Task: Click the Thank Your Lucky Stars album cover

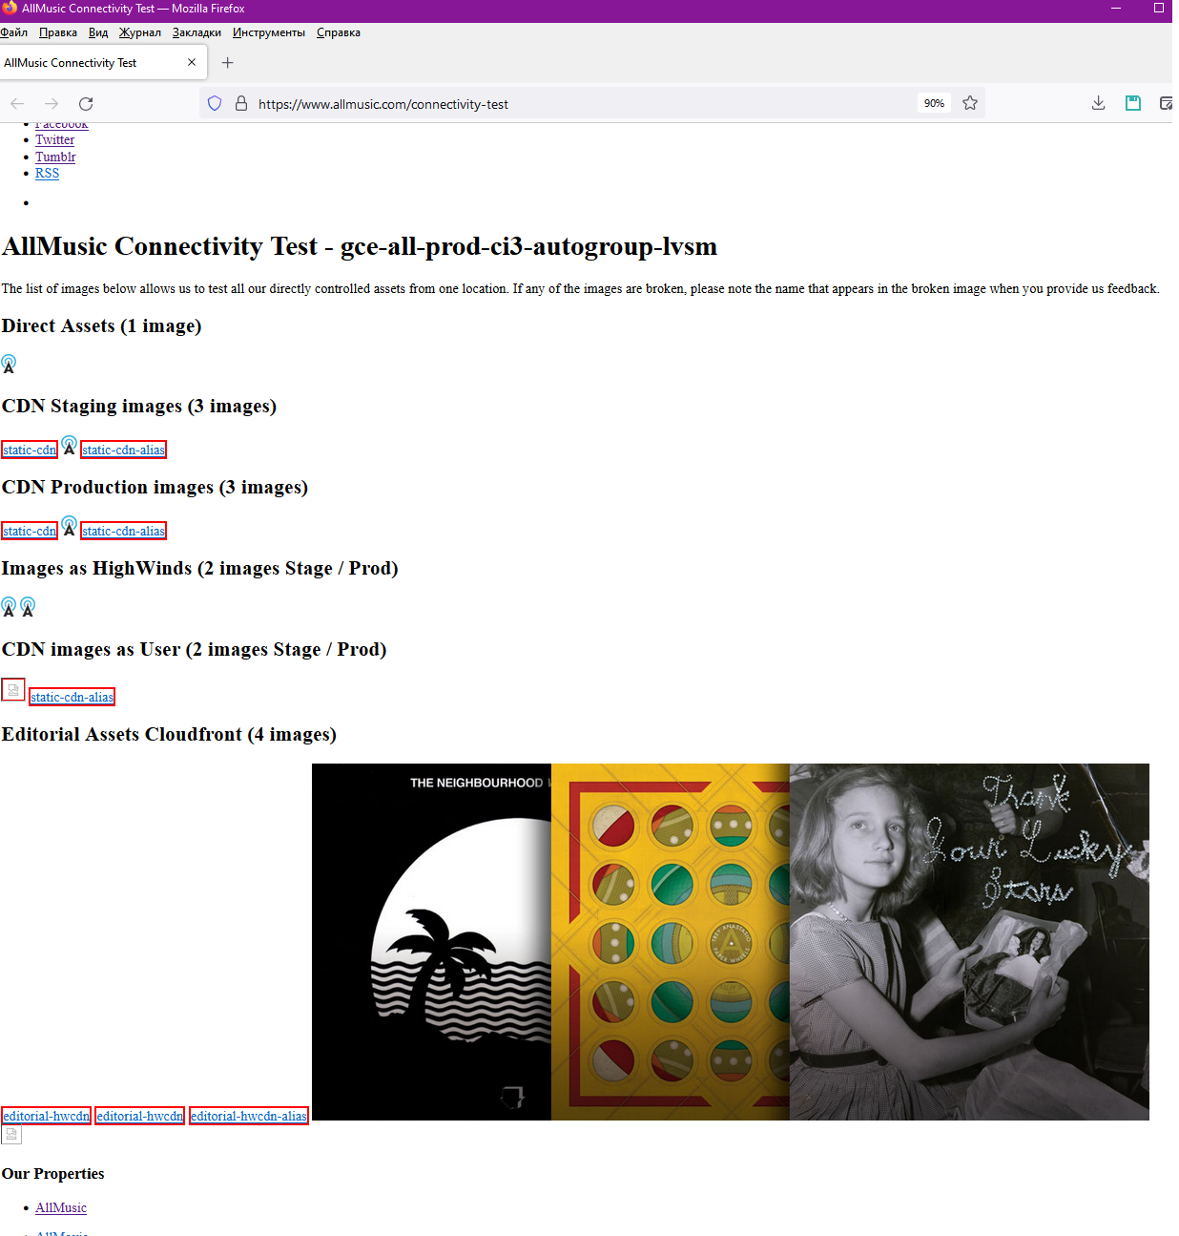Action: tap(969, 942)
